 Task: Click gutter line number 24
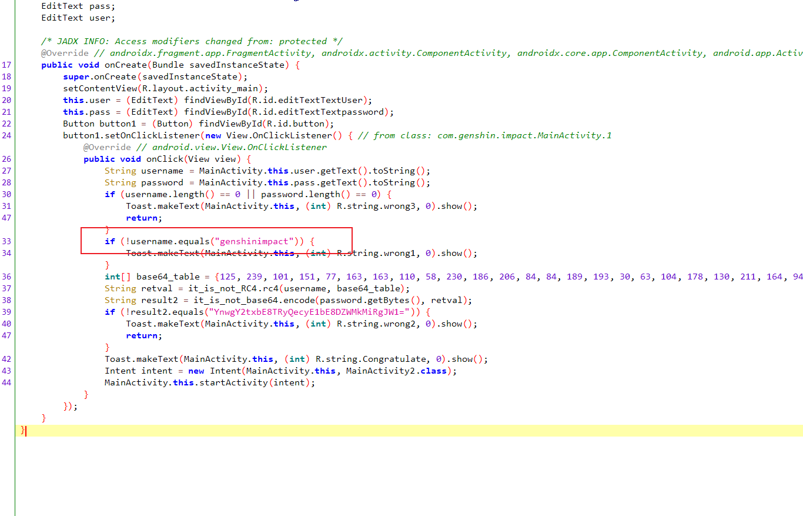point(6,135)
